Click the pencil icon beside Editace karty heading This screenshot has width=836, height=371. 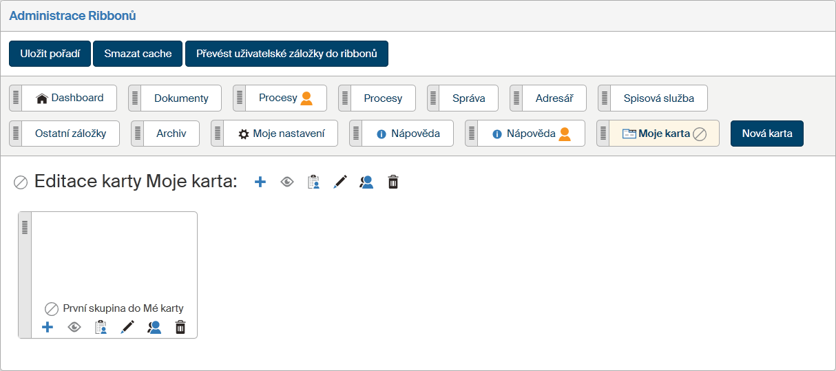click(x=340, y=182)
